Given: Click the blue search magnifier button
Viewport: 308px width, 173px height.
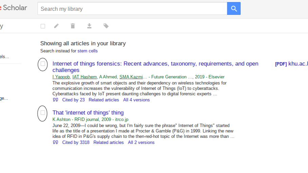Looking at the screenshot, I should coord(233,9).
